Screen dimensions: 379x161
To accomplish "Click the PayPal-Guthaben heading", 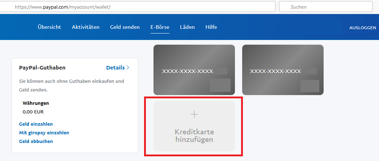I will (42, 68).
